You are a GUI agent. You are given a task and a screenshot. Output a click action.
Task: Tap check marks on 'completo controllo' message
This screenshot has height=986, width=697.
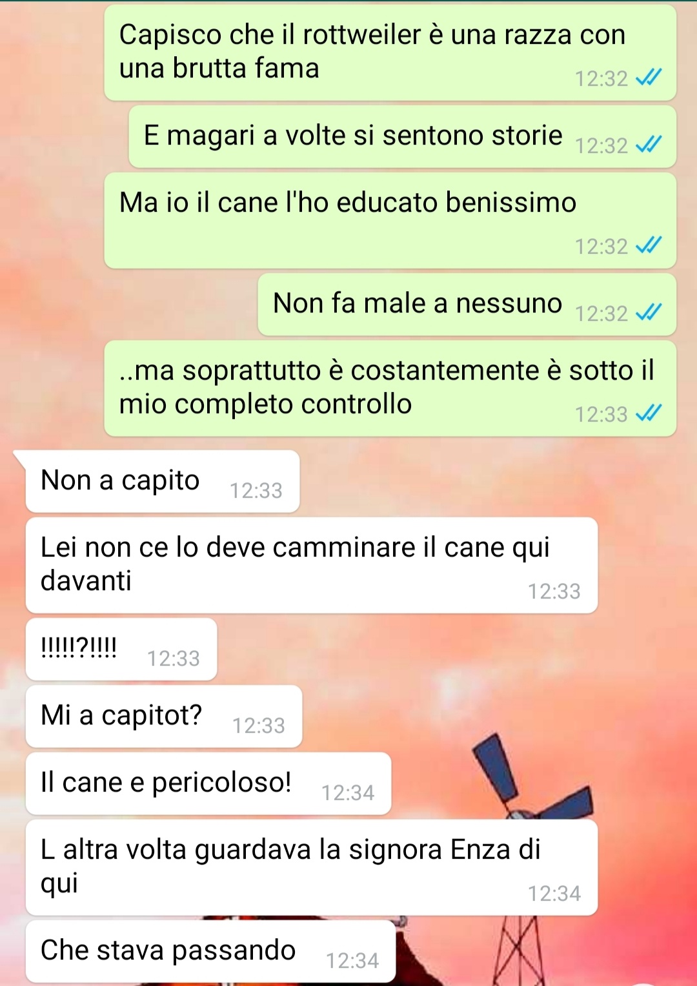[x=649, y=413]
